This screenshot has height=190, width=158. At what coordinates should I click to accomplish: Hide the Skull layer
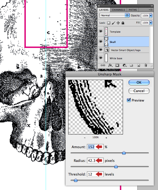point(101,42)
